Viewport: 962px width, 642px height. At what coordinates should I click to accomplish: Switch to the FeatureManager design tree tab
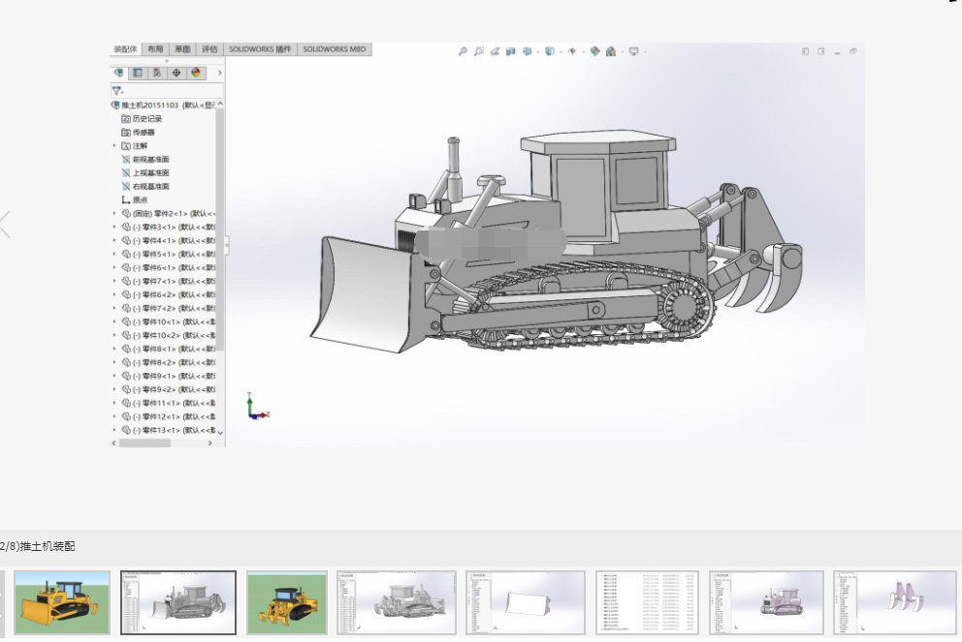point(118,73)
